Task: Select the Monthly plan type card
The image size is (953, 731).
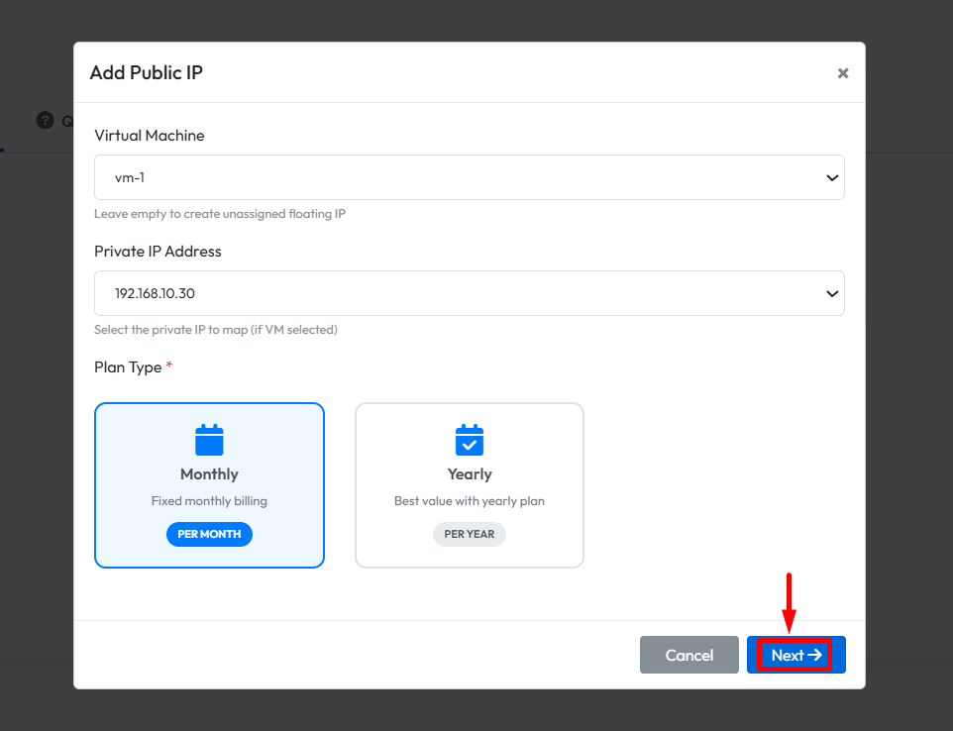Action: (209, 485)
